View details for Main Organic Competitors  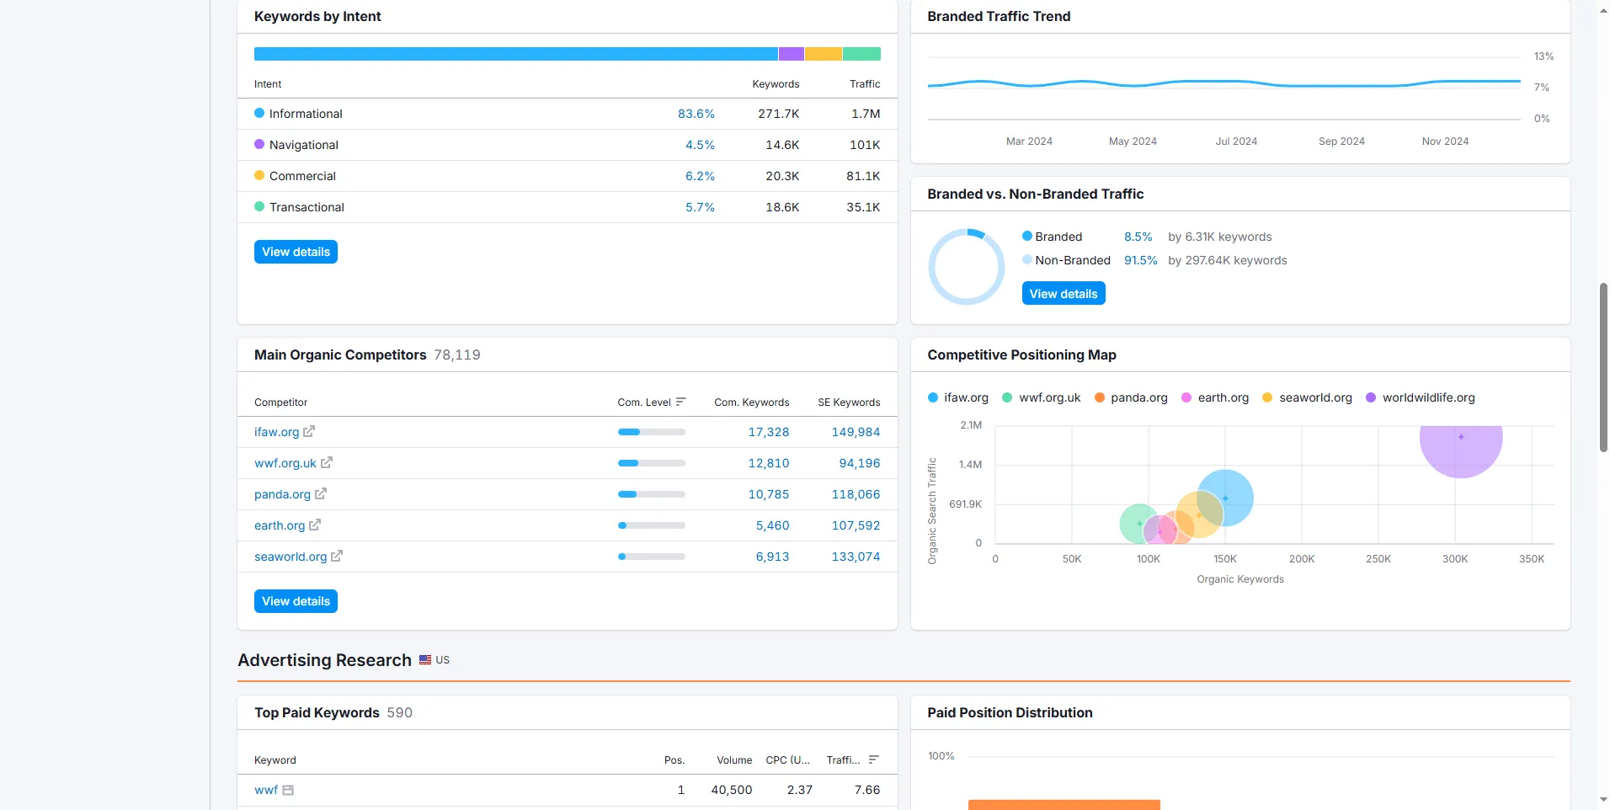click(296, 601)
